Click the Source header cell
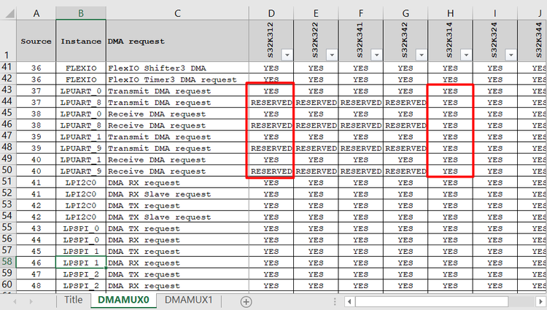Screen dimensions: 547x310 point(36,41)
